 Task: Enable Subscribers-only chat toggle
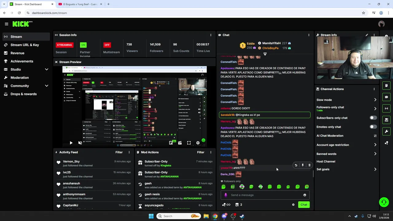[x=373, y=118]
